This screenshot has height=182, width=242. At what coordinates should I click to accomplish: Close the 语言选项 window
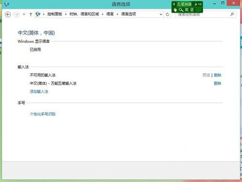pyautogui.click(x=234, y=3)
